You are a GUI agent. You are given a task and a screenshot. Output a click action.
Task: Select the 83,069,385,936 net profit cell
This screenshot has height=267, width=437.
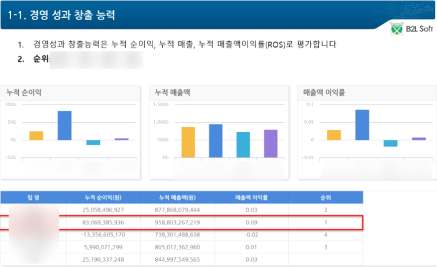(103, 222)
